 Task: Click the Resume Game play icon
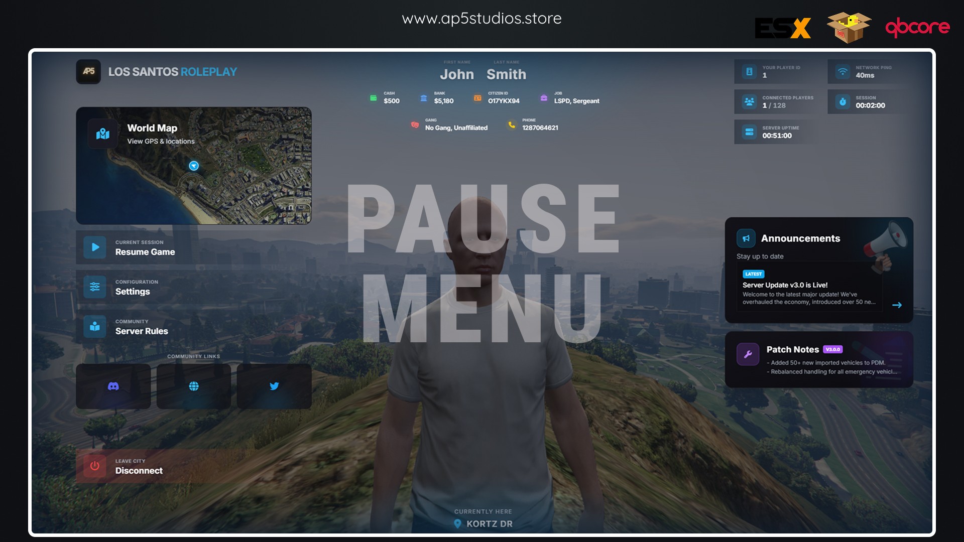(95, 247)
